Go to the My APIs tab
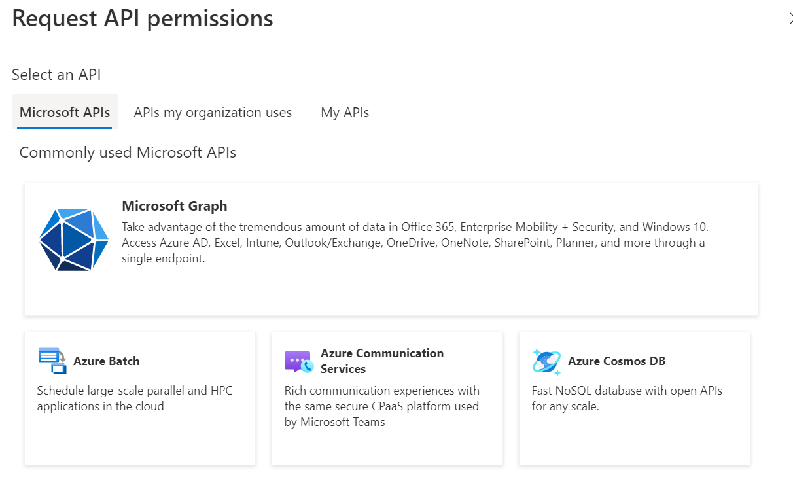 tap(345, 113)
